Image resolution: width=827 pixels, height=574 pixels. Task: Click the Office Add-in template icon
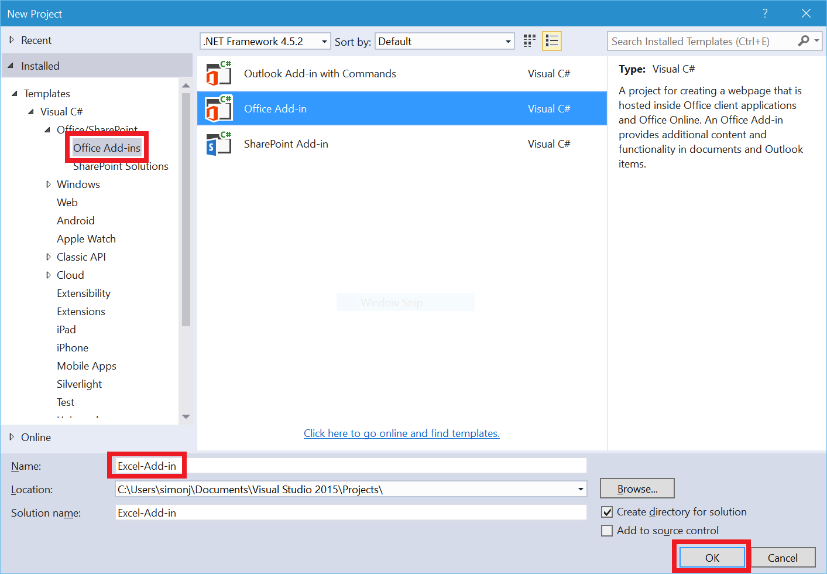[x=219, y=108]
